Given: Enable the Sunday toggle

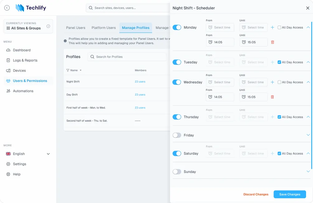Looking at the screenshot, I should (x=177, y=172).
